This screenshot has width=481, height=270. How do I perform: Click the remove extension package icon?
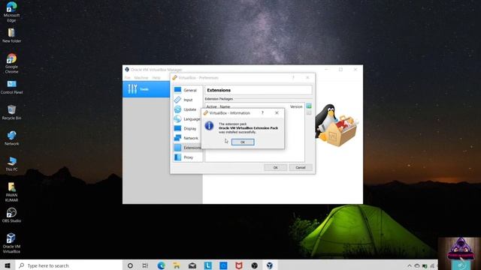[309, 112]
